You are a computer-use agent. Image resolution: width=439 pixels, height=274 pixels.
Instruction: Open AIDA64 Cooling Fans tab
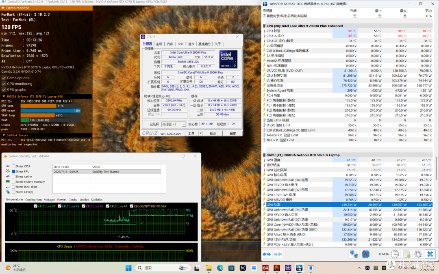point(34,200)
